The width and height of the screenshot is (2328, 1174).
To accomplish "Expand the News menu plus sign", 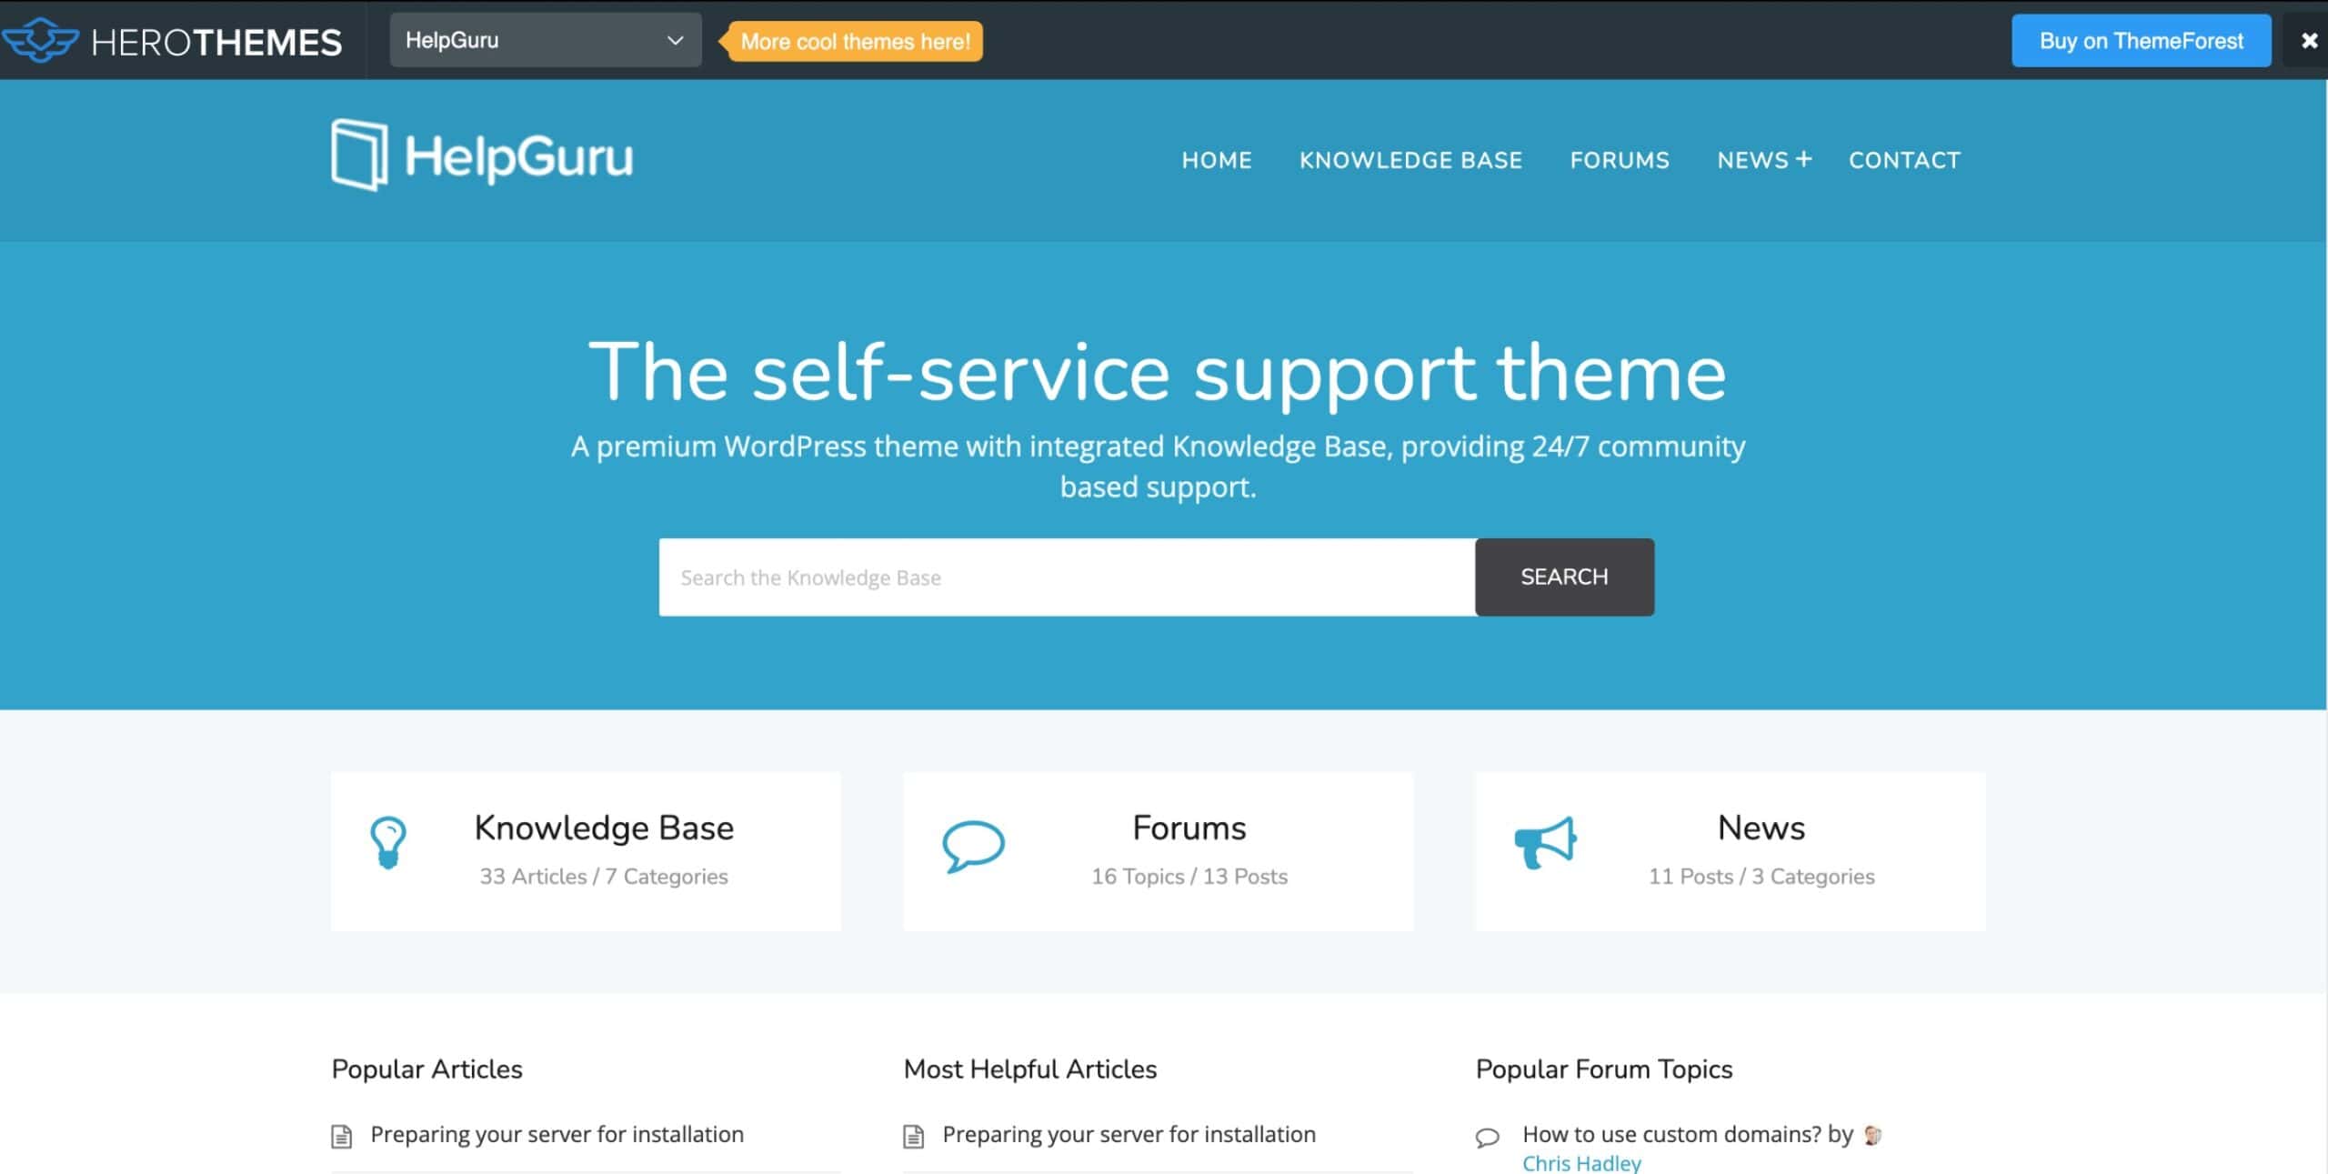I will tap(1804, 159).
